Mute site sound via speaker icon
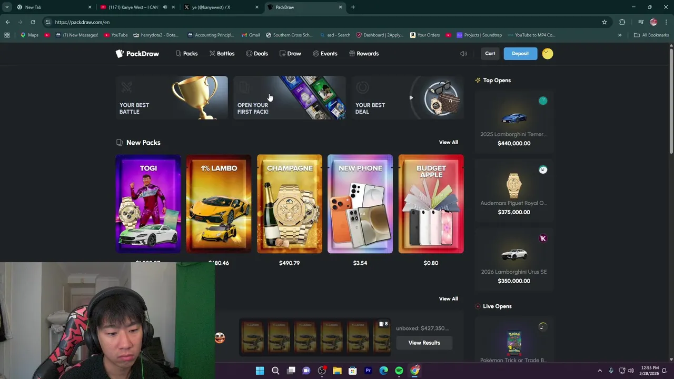Viewport: 674px width, 379px height. point(463,54)
